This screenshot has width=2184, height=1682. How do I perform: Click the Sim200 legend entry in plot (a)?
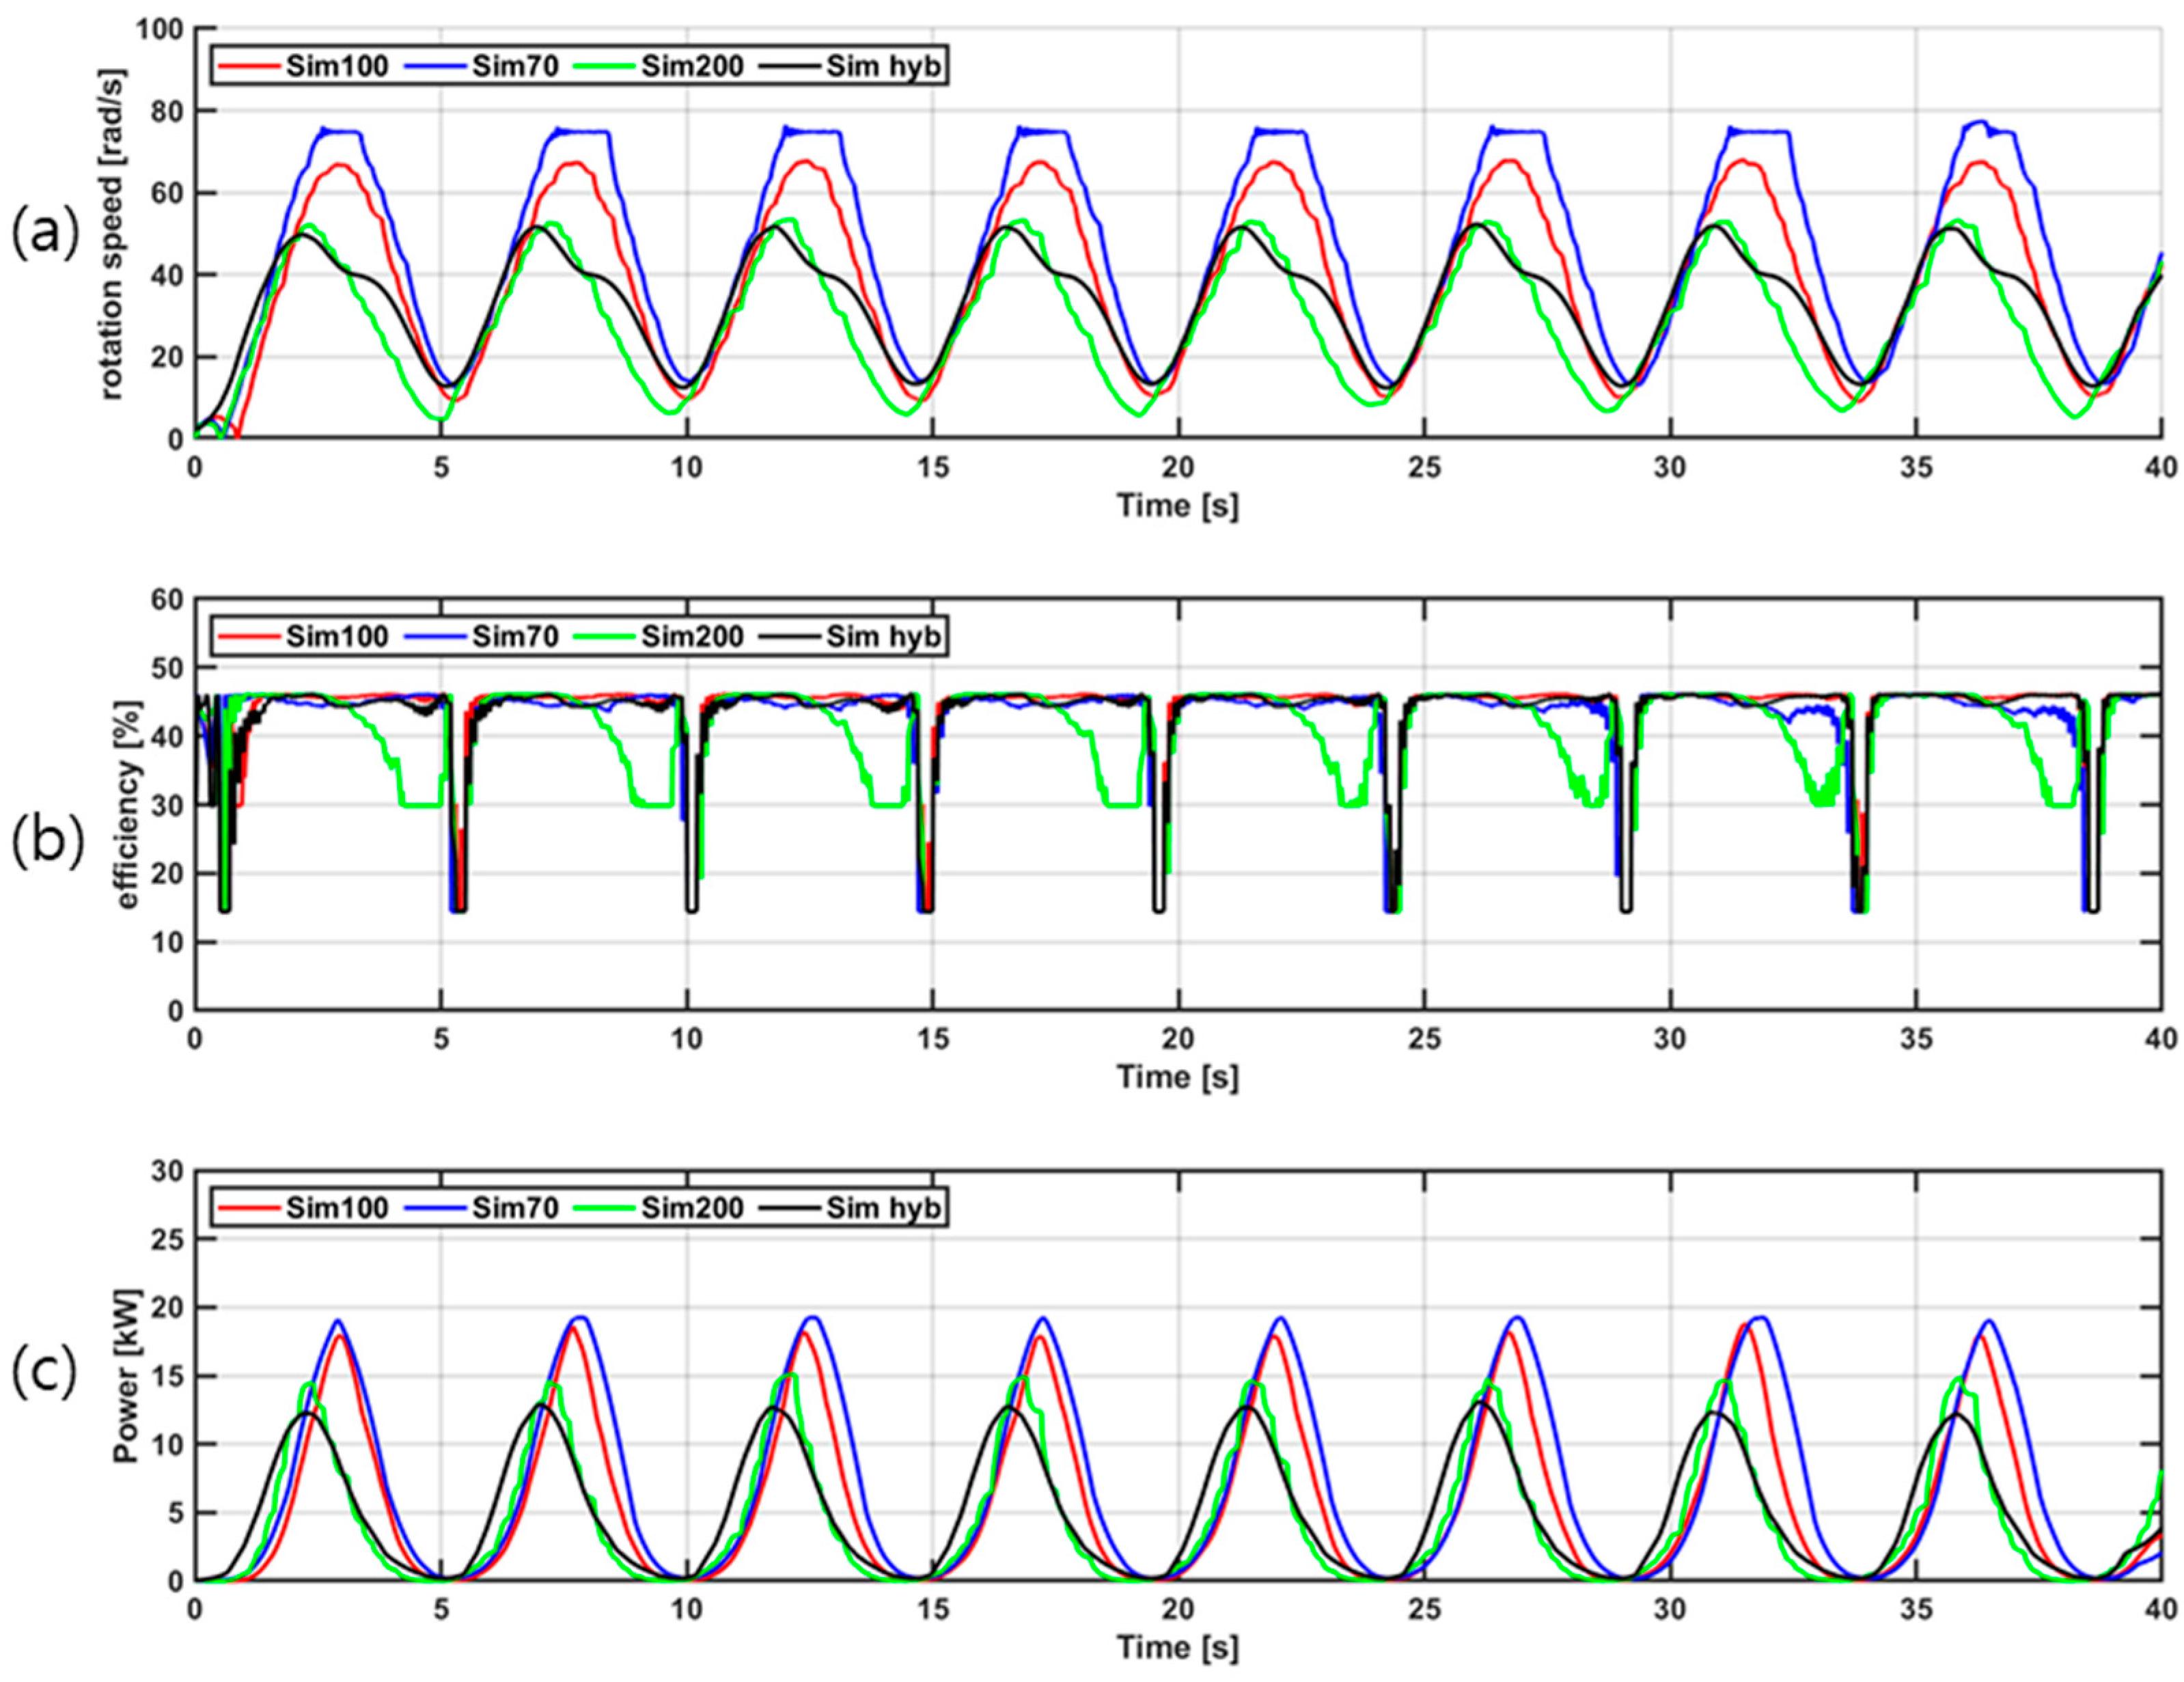(692, 67)
